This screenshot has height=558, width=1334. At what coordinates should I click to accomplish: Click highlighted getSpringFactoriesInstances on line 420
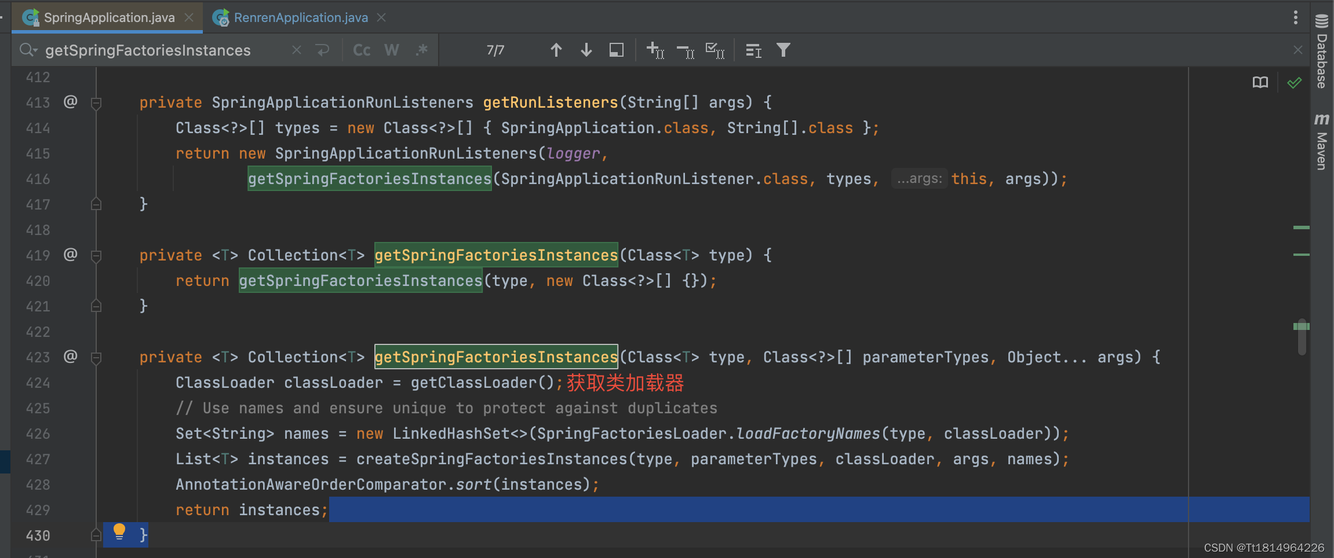[x=360, y=281]
